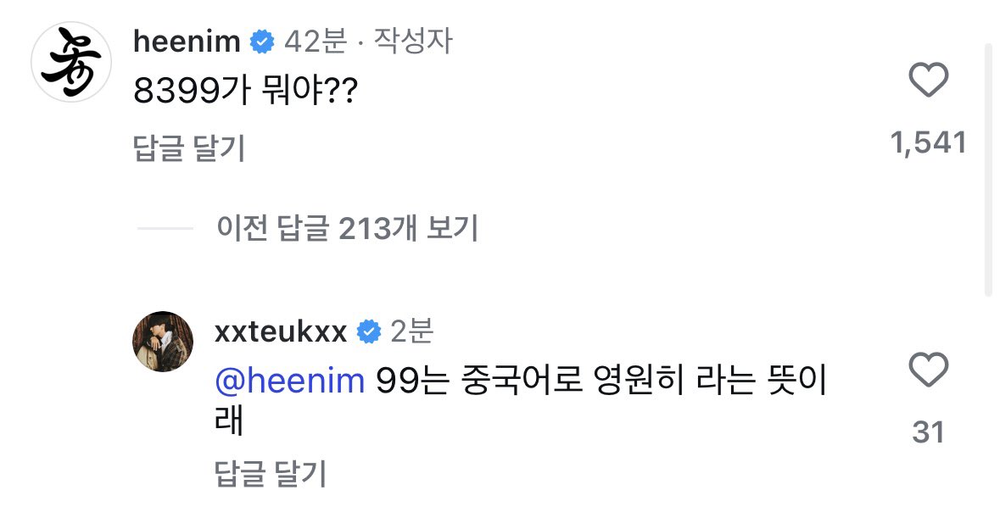Viewport: 1000px width, 529px height.
Task: View the 31 likes count on reply
Action: coord(928,432)
